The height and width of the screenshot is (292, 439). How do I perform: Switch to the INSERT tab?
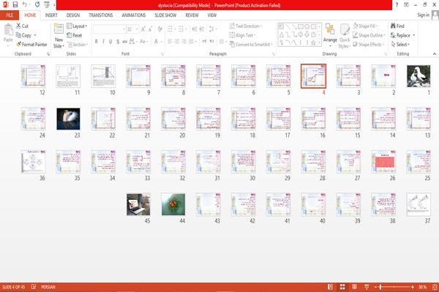pyautogui.click(x=51, y=15)
